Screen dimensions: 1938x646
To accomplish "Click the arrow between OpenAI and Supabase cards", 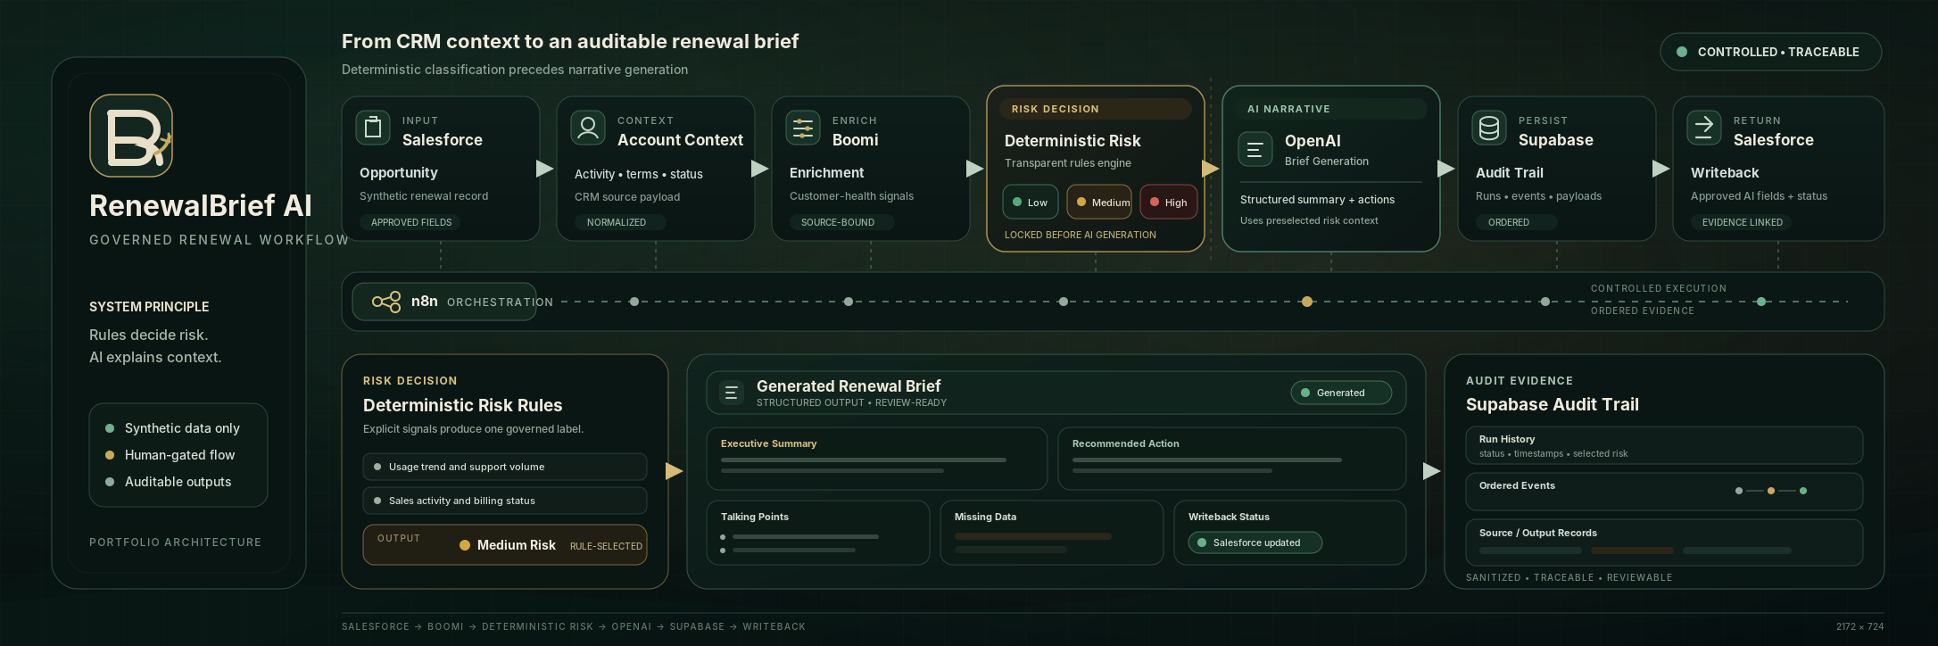I will 1446,169.
